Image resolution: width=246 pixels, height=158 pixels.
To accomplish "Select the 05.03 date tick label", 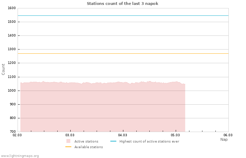I will [175, 135].
